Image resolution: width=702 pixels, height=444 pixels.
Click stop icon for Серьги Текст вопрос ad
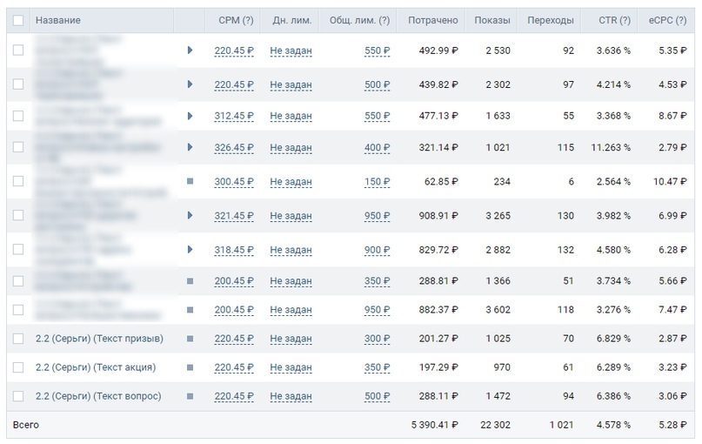coord(190,396)
